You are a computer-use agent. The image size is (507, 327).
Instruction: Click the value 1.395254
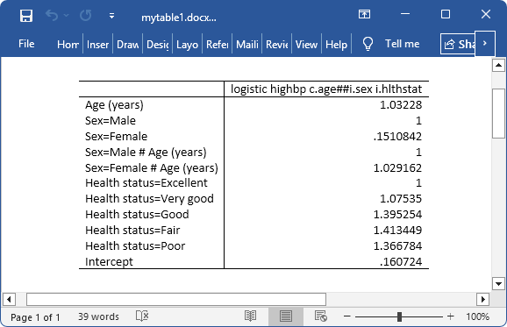pyautogui.click(x=397, y=215)
